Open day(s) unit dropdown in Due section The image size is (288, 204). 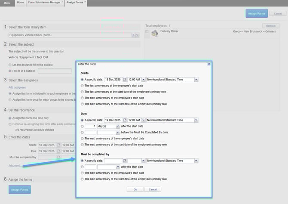tap(118, 126)
